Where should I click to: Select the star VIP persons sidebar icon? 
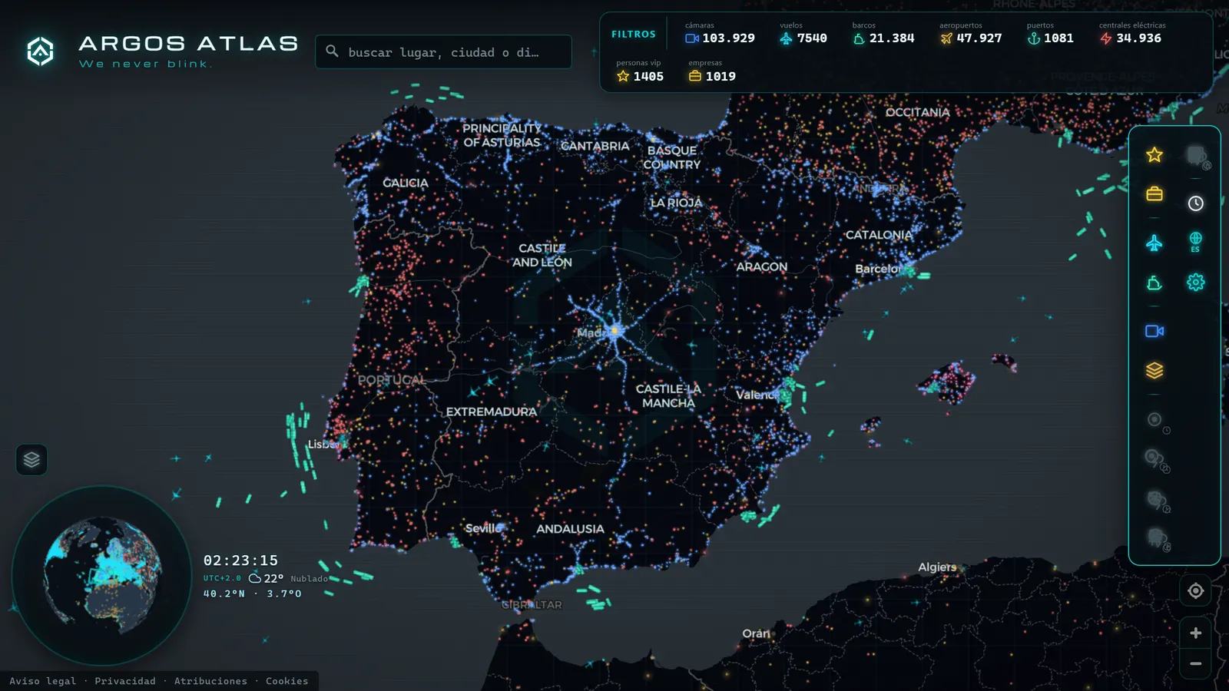[x=1154, y=155]
